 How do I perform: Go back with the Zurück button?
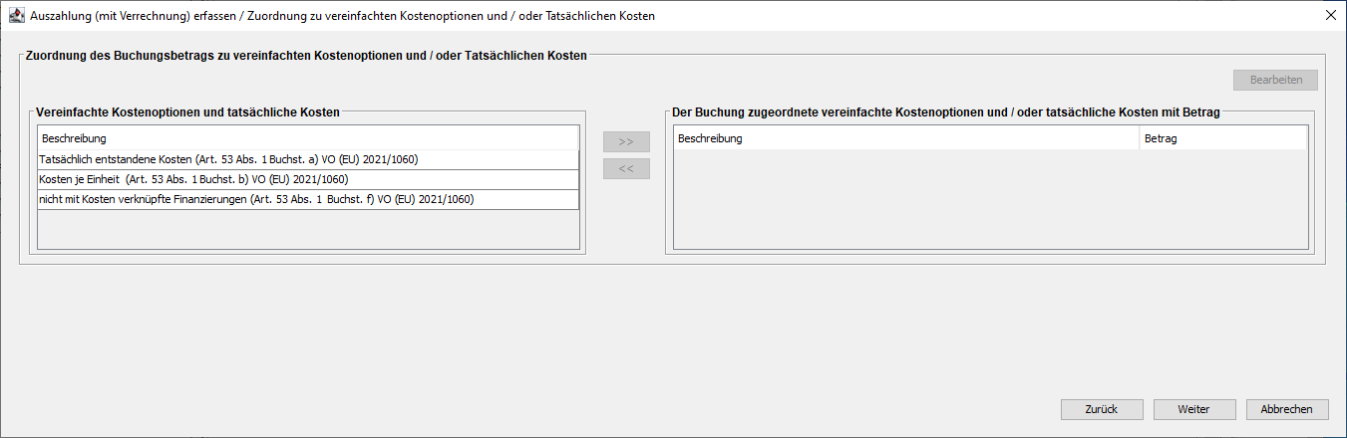[x=1101, y=409]
